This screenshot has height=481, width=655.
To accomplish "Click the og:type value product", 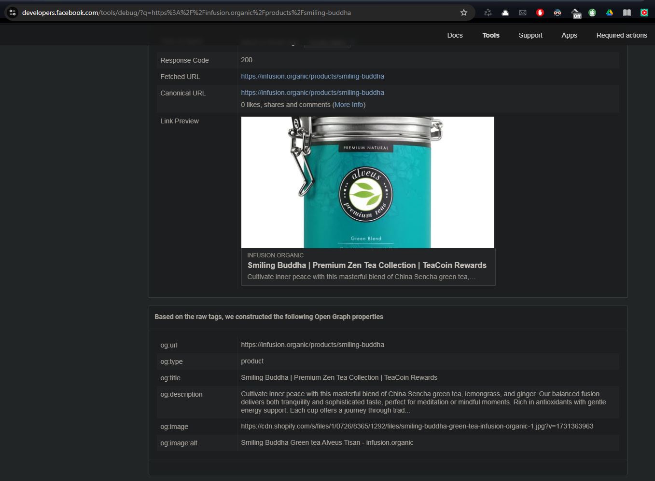I will (x=252, y=361).
